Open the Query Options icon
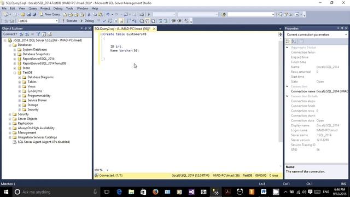Image resolution: width=350 pixels, height=197 pixels. coord(116,21)
